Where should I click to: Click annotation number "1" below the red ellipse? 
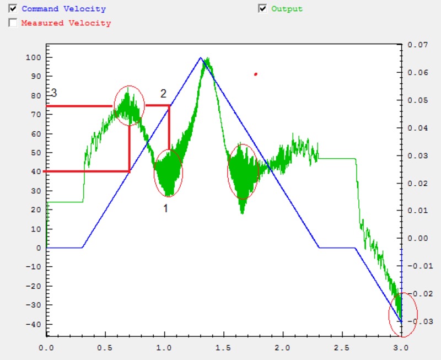(165, 208)
